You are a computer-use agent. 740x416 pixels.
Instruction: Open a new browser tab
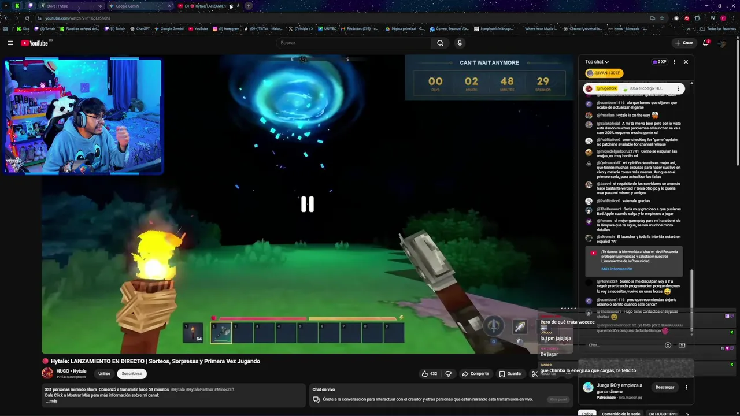pos(249,6)
